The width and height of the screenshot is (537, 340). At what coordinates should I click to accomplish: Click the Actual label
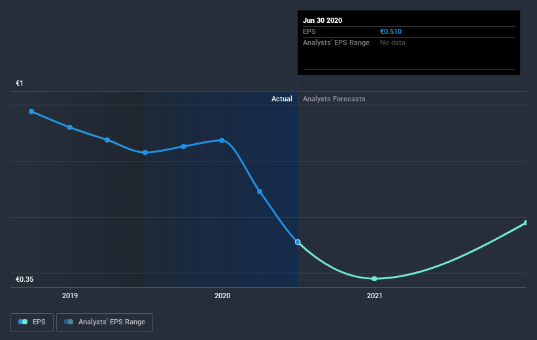pyautogui.click(x=281, y=99)
